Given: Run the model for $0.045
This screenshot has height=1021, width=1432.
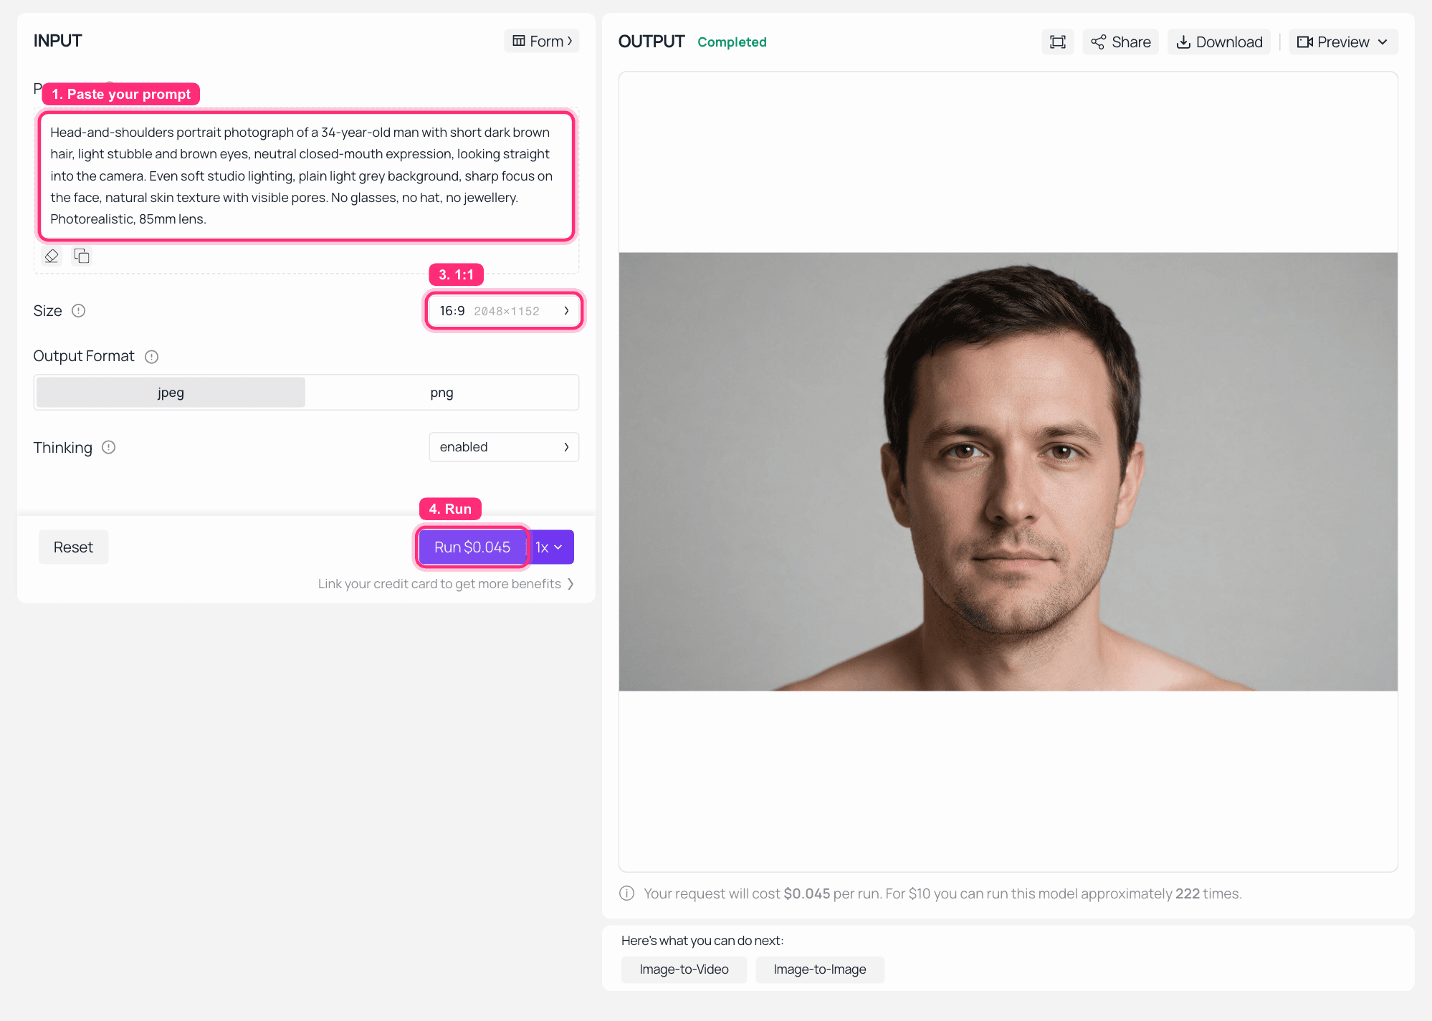Looking at the screenshot, I should (x=472, y=547).
